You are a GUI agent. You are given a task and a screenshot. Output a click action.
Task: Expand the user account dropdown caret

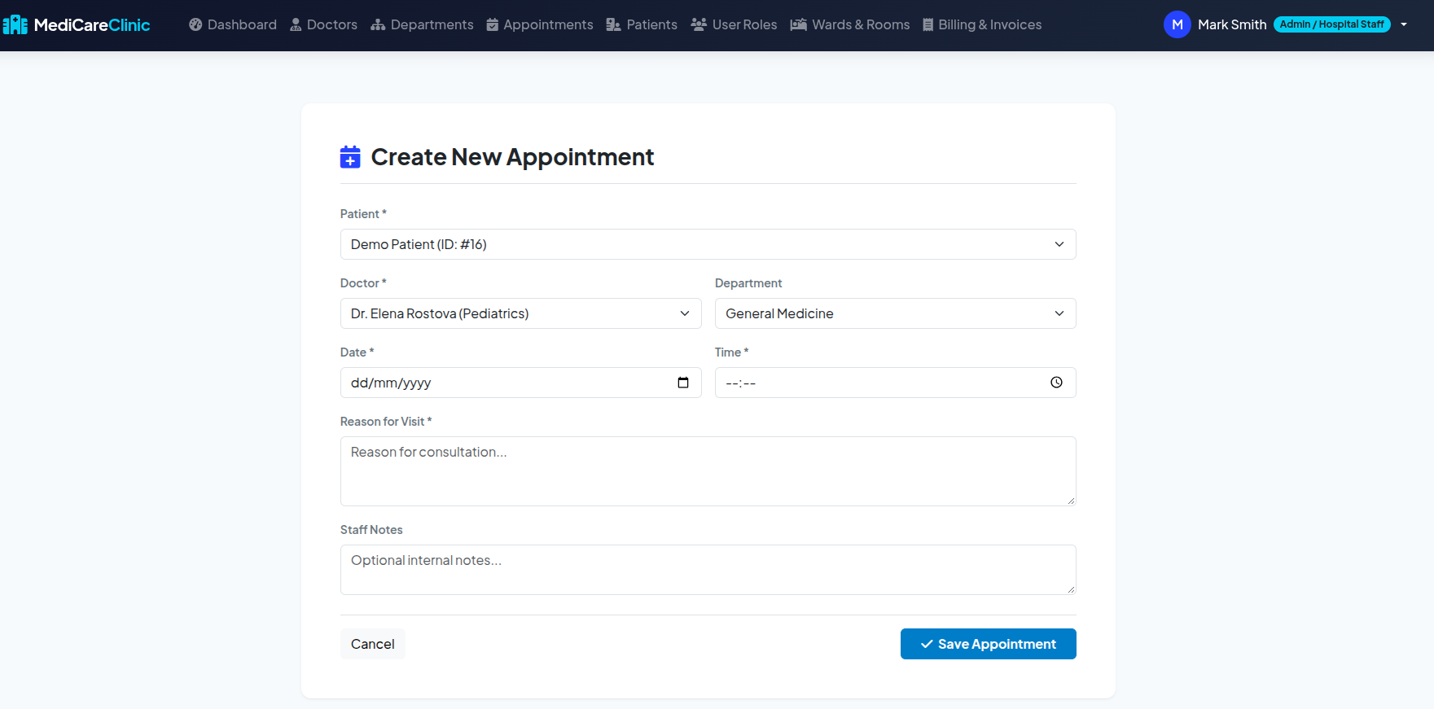tap(1404, 24)
